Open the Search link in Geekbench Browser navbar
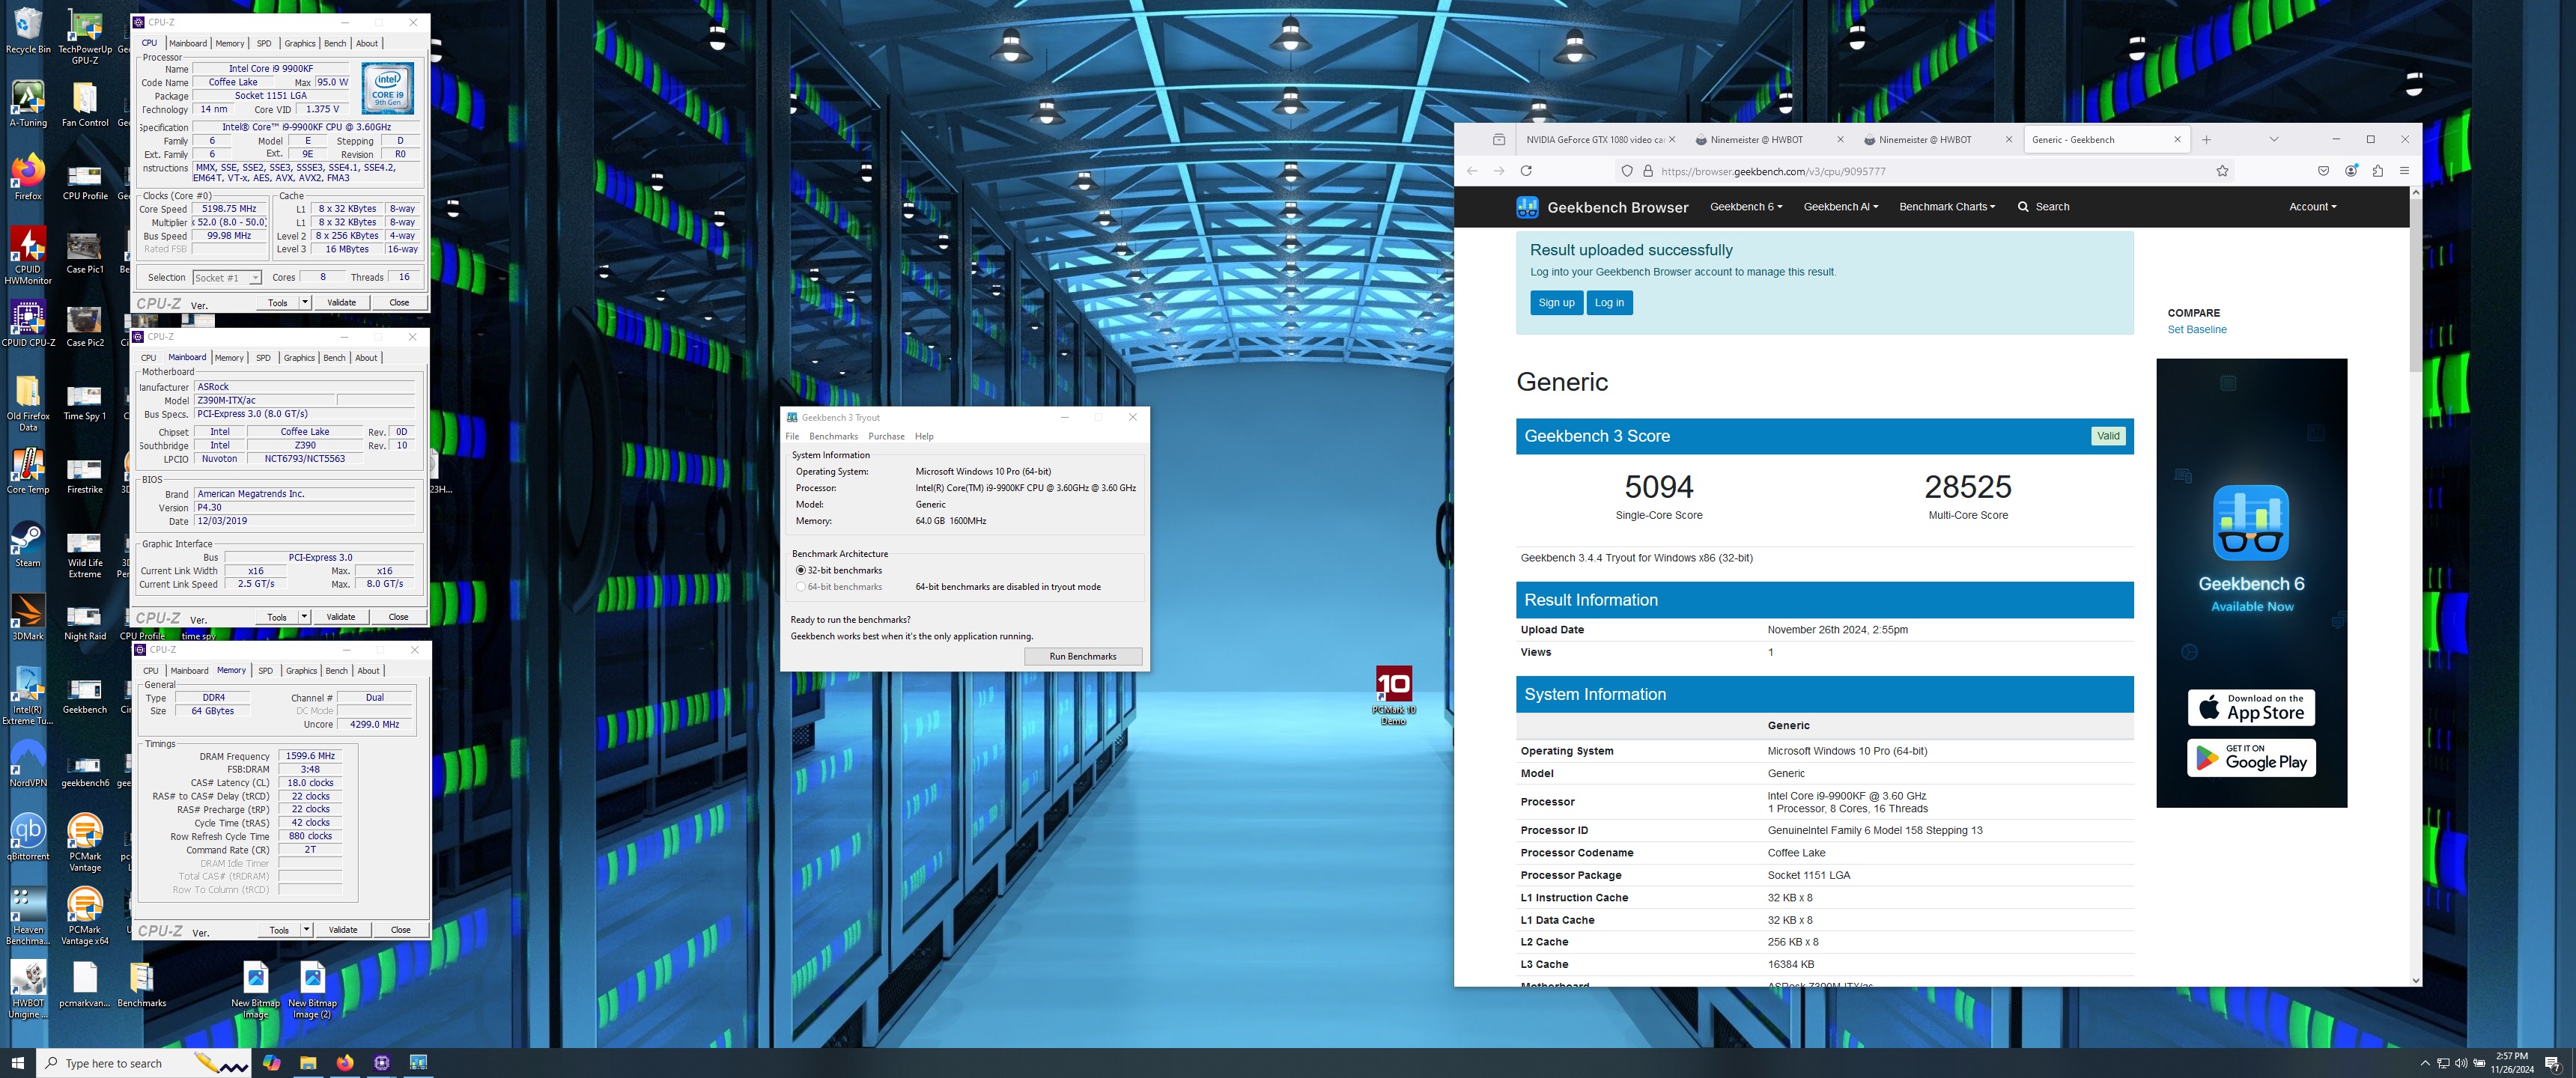The height and width of the screenshot is (1078, 2576). [2043, 207]
